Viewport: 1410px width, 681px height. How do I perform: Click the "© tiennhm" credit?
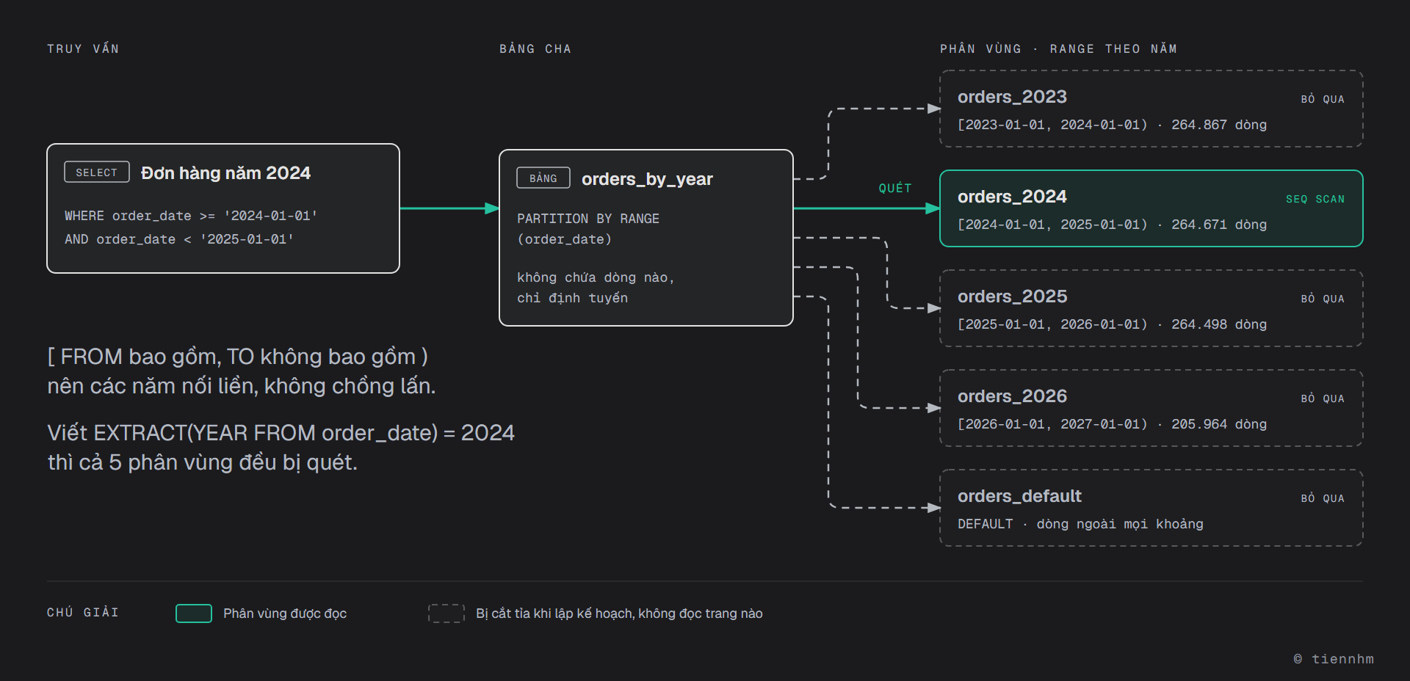pos(1334,659)
